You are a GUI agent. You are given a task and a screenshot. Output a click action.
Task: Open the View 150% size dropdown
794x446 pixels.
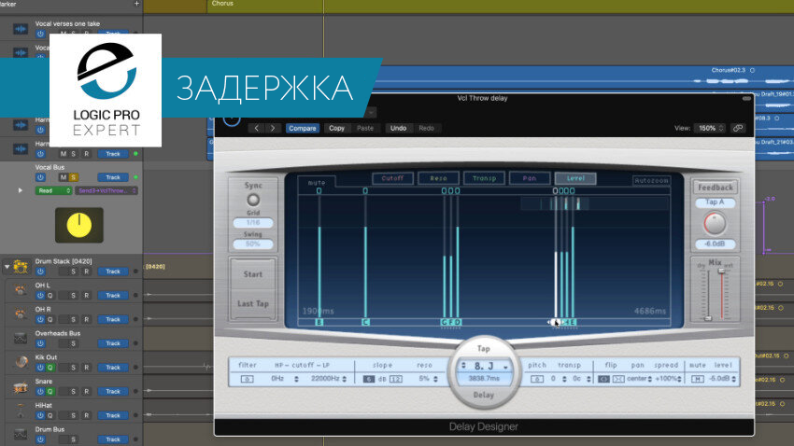[711, 128]
